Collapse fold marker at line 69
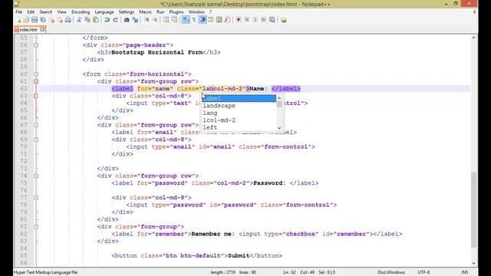Image resolution: width=491 pixels, height=276 pixels. coord(36,140)
